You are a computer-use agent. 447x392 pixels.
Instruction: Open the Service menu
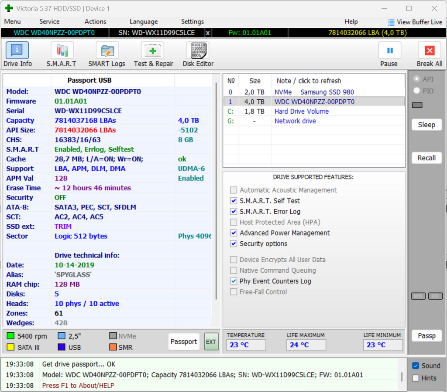(49, 22)
